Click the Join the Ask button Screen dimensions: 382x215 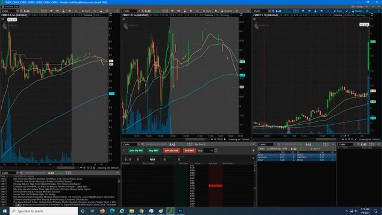pos(171,150)
